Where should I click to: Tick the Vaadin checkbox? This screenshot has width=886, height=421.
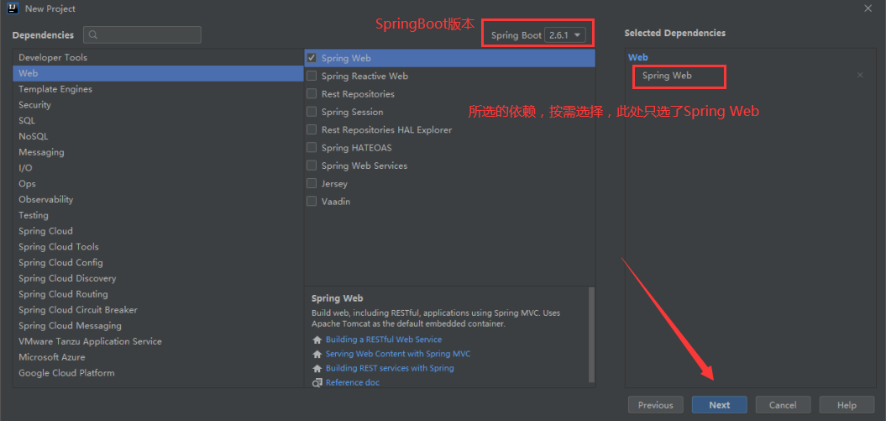pyautogui.click(x=312, y=201)
